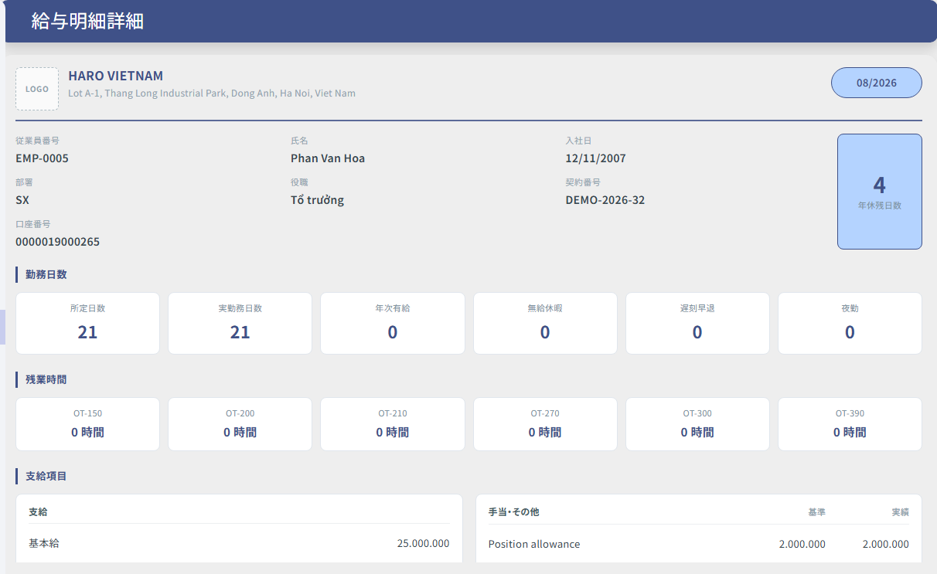This screenshot has width=937, height=574.
Task: Click the 実績 column header
Action: (900, 512)
